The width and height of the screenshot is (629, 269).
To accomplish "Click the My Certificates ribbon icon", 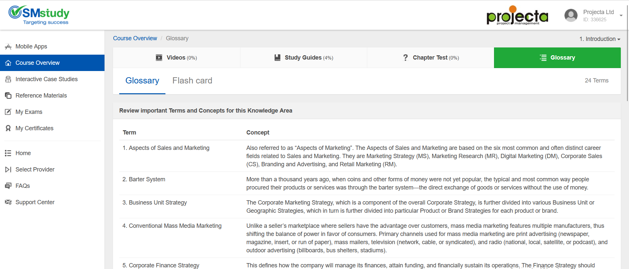I will 8,128.
